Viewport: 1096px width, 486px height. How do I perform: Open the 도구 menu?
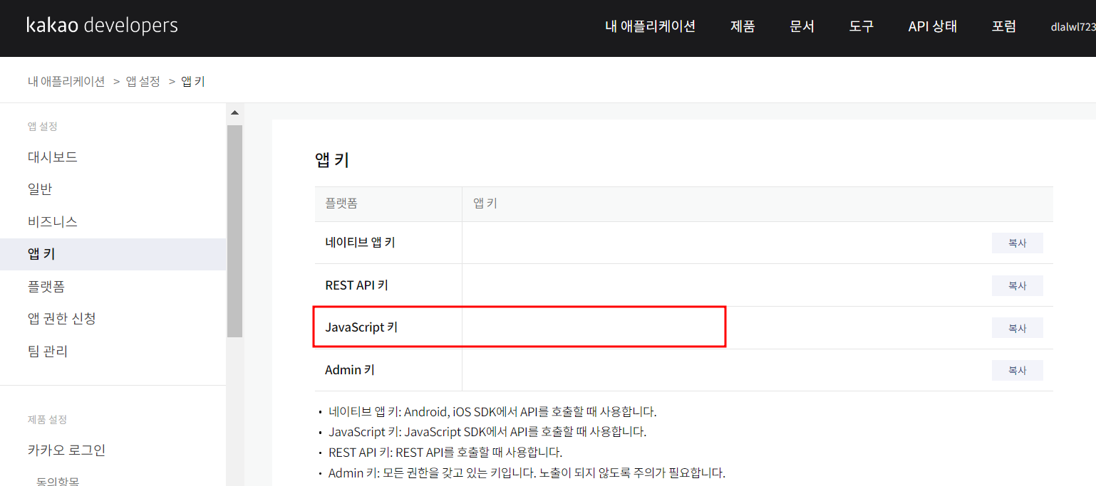pyautogui.click(x=861, y=26)
